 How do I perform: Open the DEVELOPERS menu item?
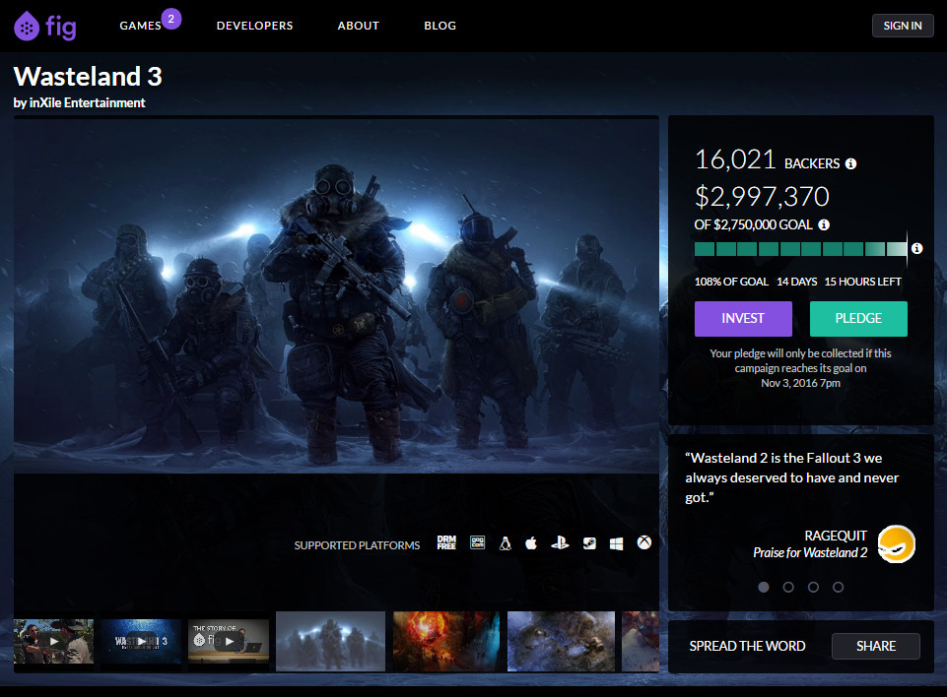coord(255,26)
